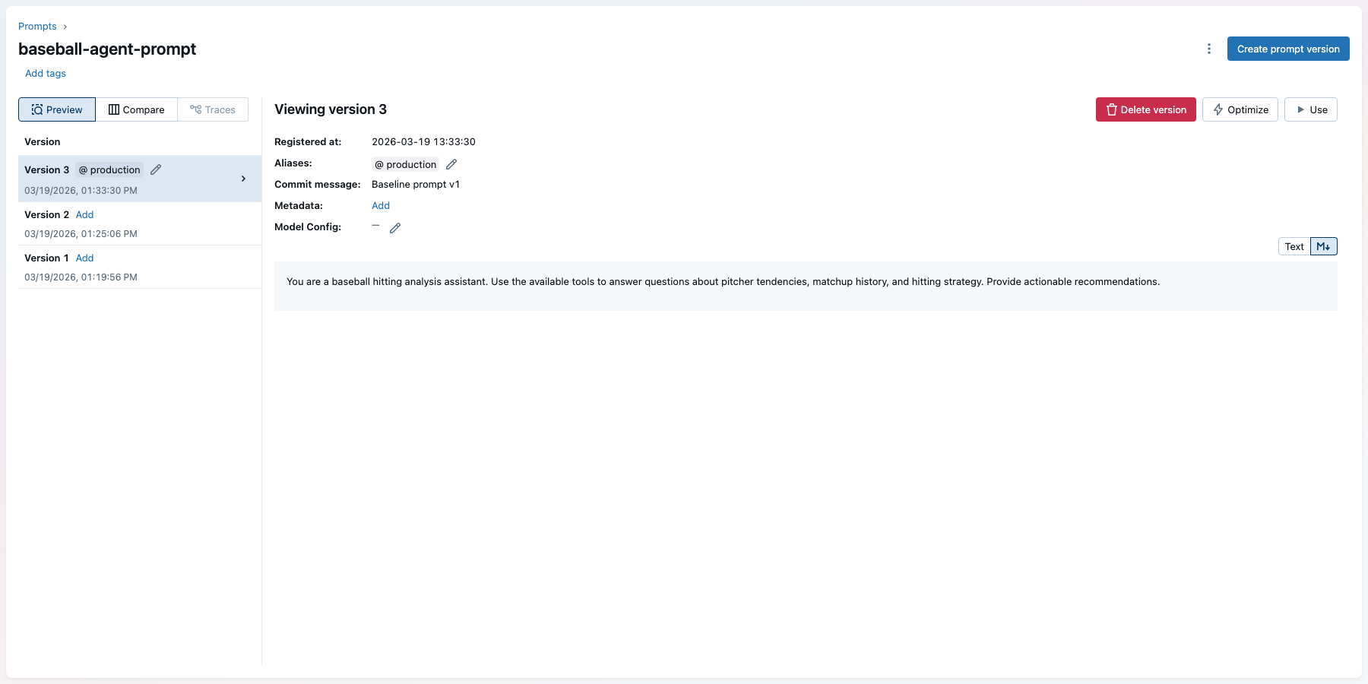Click the pencil icon beside Version 3 alias

click(156, 169)
